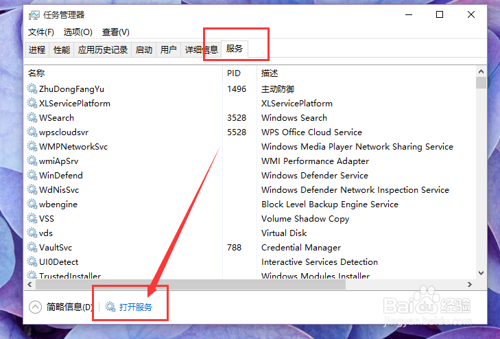Select the 服务 tab
Image resolution: width=500 pixels, height=339 pixels.
click(235, 49)
